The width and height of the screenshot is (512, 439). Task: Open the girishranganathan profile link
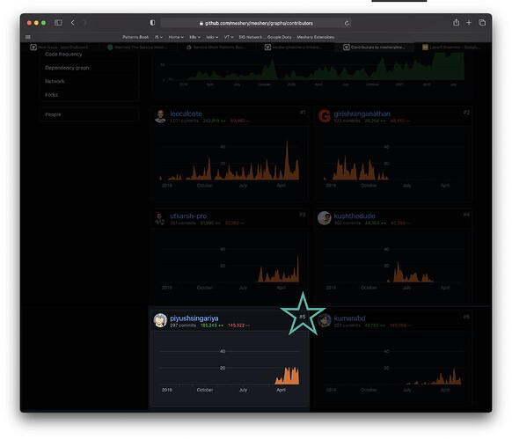pyautogui.click(x=362, y=113)
